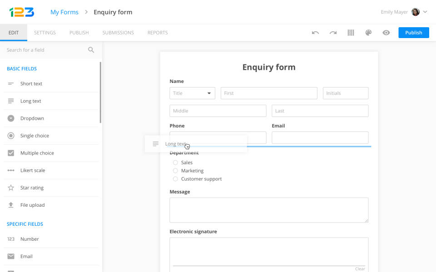Image resolution: width=436 pixels, height=272 pixels.
Task: Select the Email field icon
Action: tap(11, 256)
